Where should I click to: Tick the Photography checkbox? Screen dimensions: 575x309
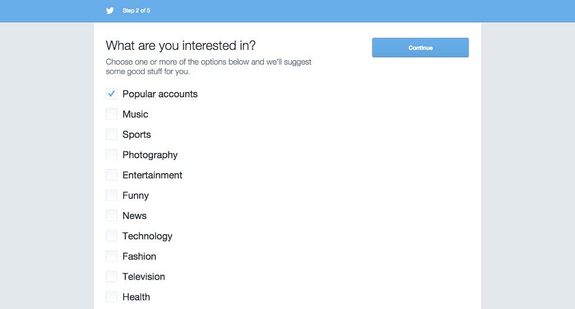[x=112, y=155]
